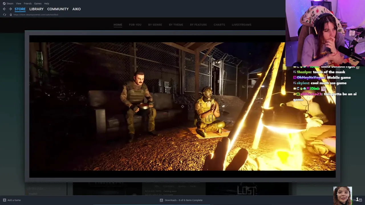Click chat username skyiev

[303, 83]
